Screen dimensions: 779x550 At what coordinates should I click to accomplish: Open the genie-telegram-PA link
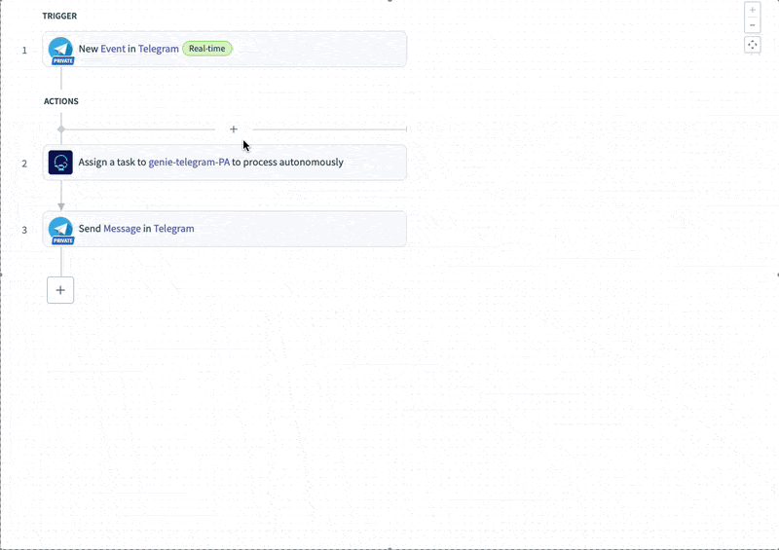[x=189, y=162]
